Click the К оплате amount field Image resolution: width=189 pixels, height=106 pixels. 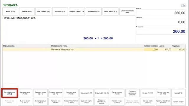tap(161, 31)
